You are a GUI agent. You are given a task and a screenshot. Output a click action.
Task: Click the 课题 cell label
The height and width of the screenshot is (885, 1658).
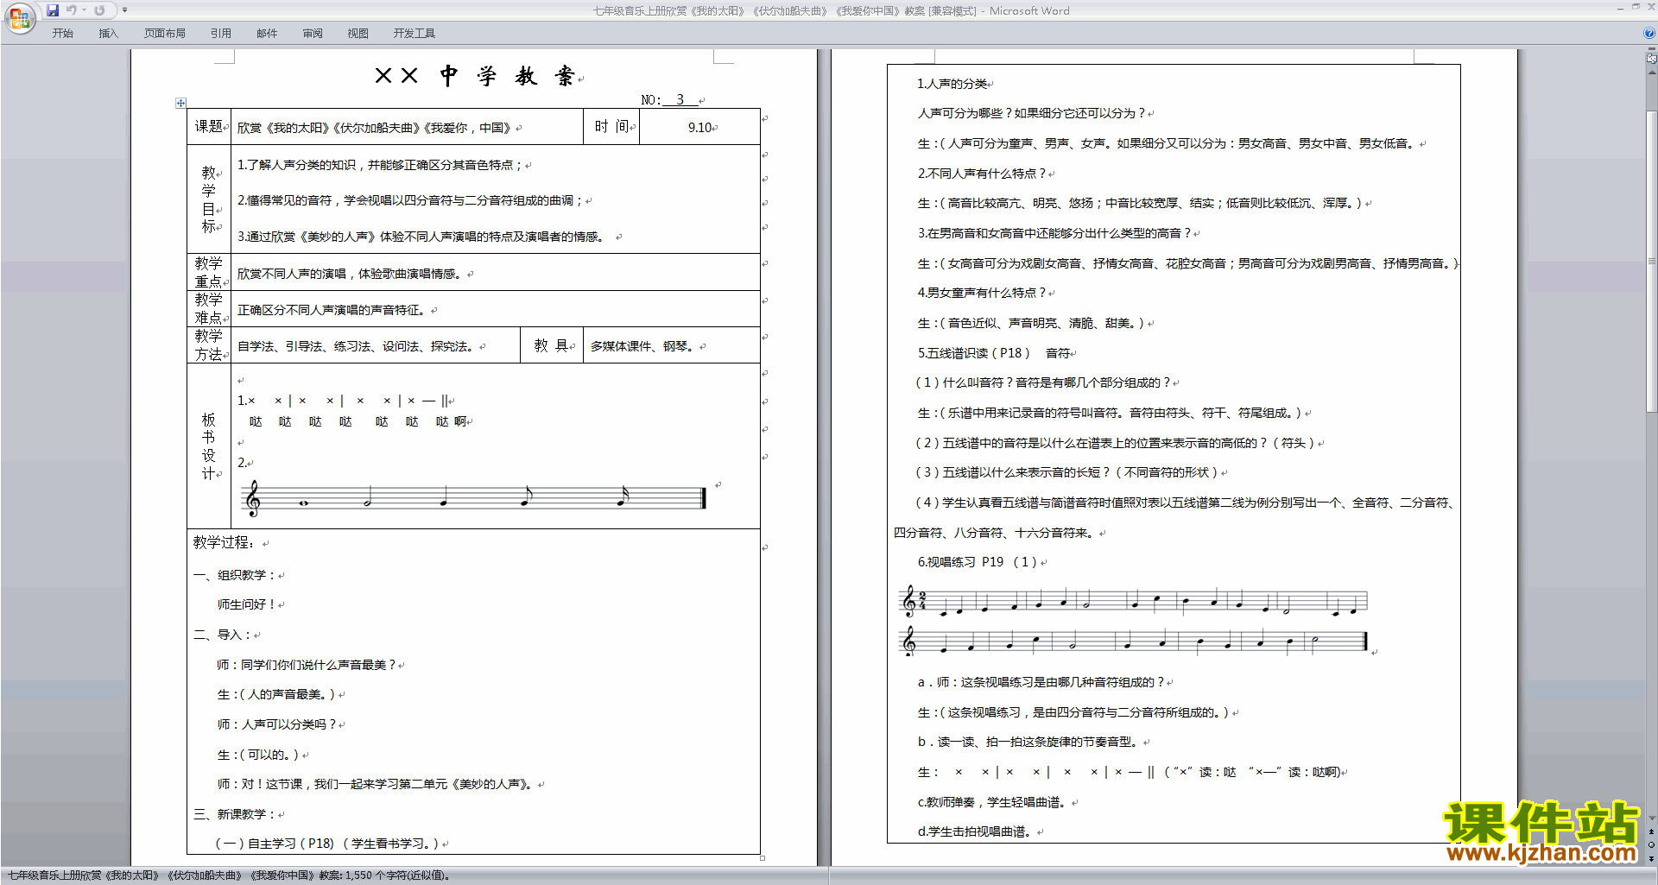pyautogui.click(x=209, y=127)
